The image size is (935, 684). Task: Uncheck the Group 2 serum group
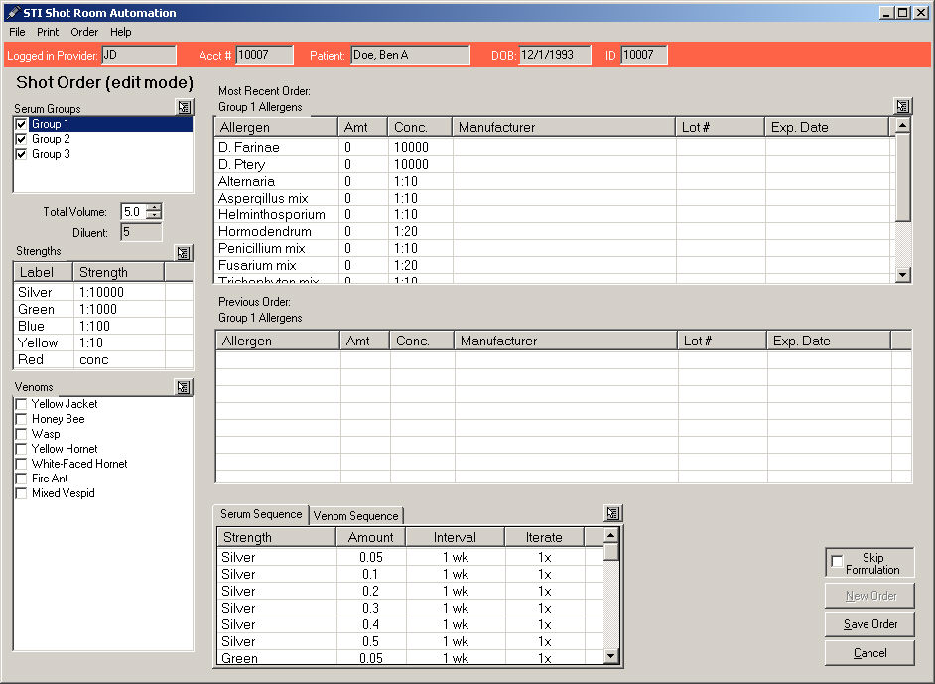point(22,139)
